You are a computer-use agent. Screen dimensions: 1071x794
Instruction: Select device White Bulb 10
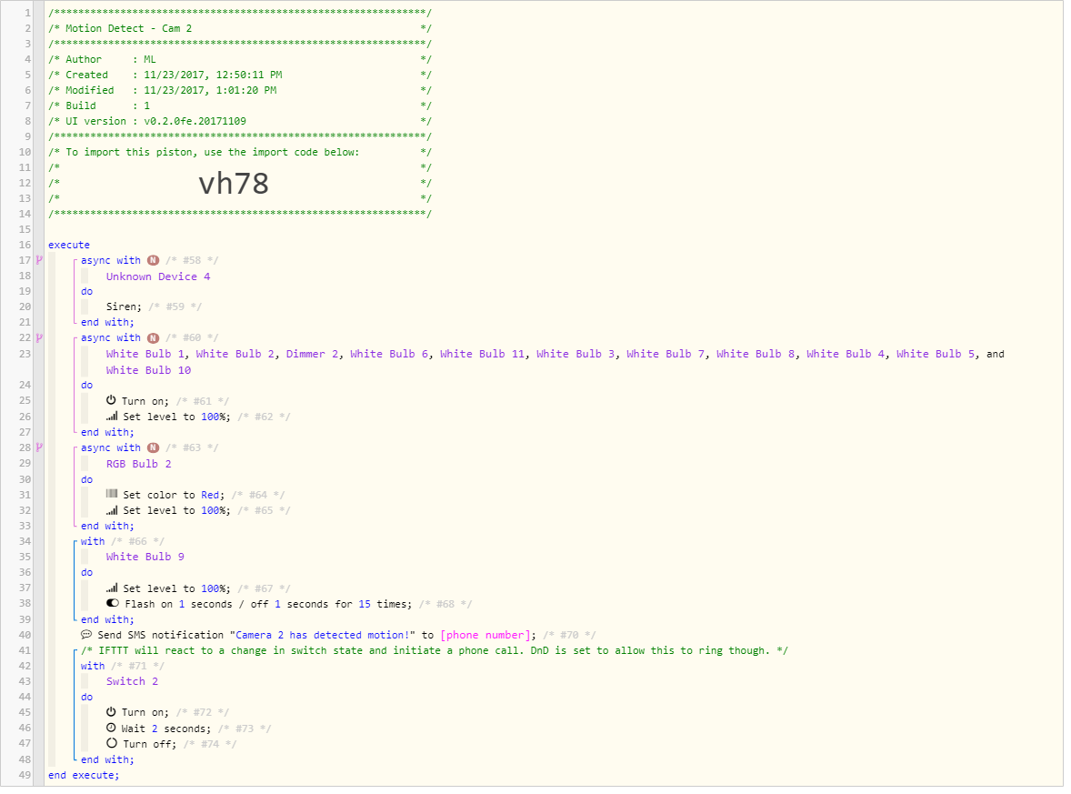click(x=148, y=370)
